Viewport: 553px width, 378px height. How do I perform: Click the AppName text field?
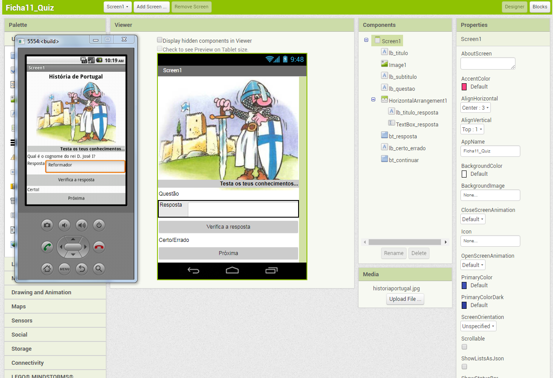490,151
